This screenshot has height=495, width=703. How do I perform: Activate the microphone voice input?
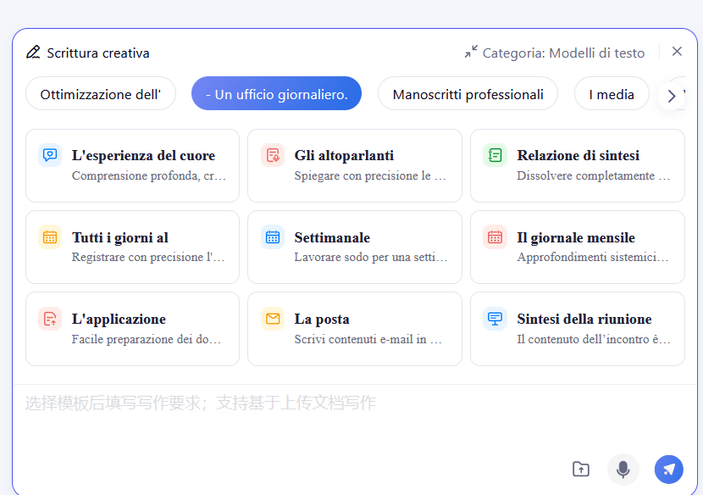click(x=623, y=469)
